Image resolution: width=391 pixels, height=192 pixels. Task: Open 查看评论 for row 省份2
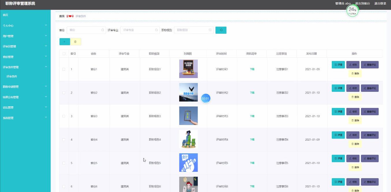370,88
